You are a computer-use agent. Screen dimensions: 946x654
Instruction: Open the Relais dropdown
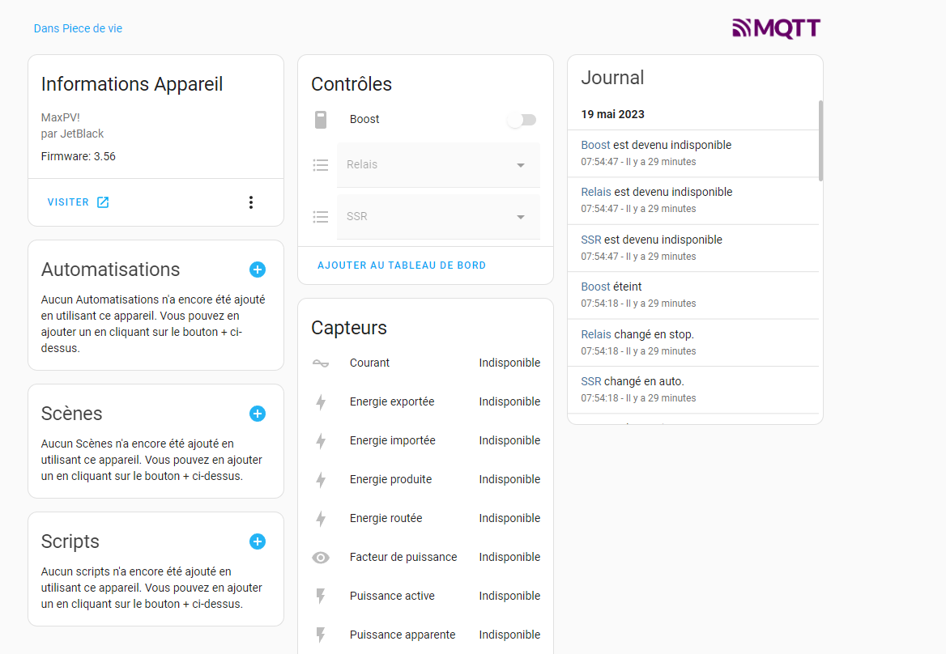click(x=438, y=165)
